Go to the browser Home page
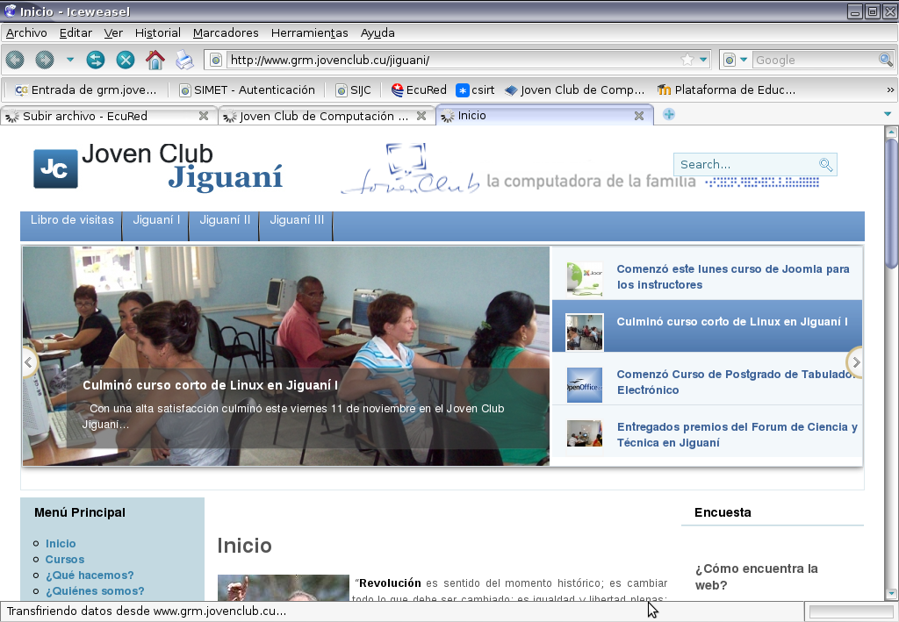The height and width of the screenshot is (622, 899). pos(155,60)
